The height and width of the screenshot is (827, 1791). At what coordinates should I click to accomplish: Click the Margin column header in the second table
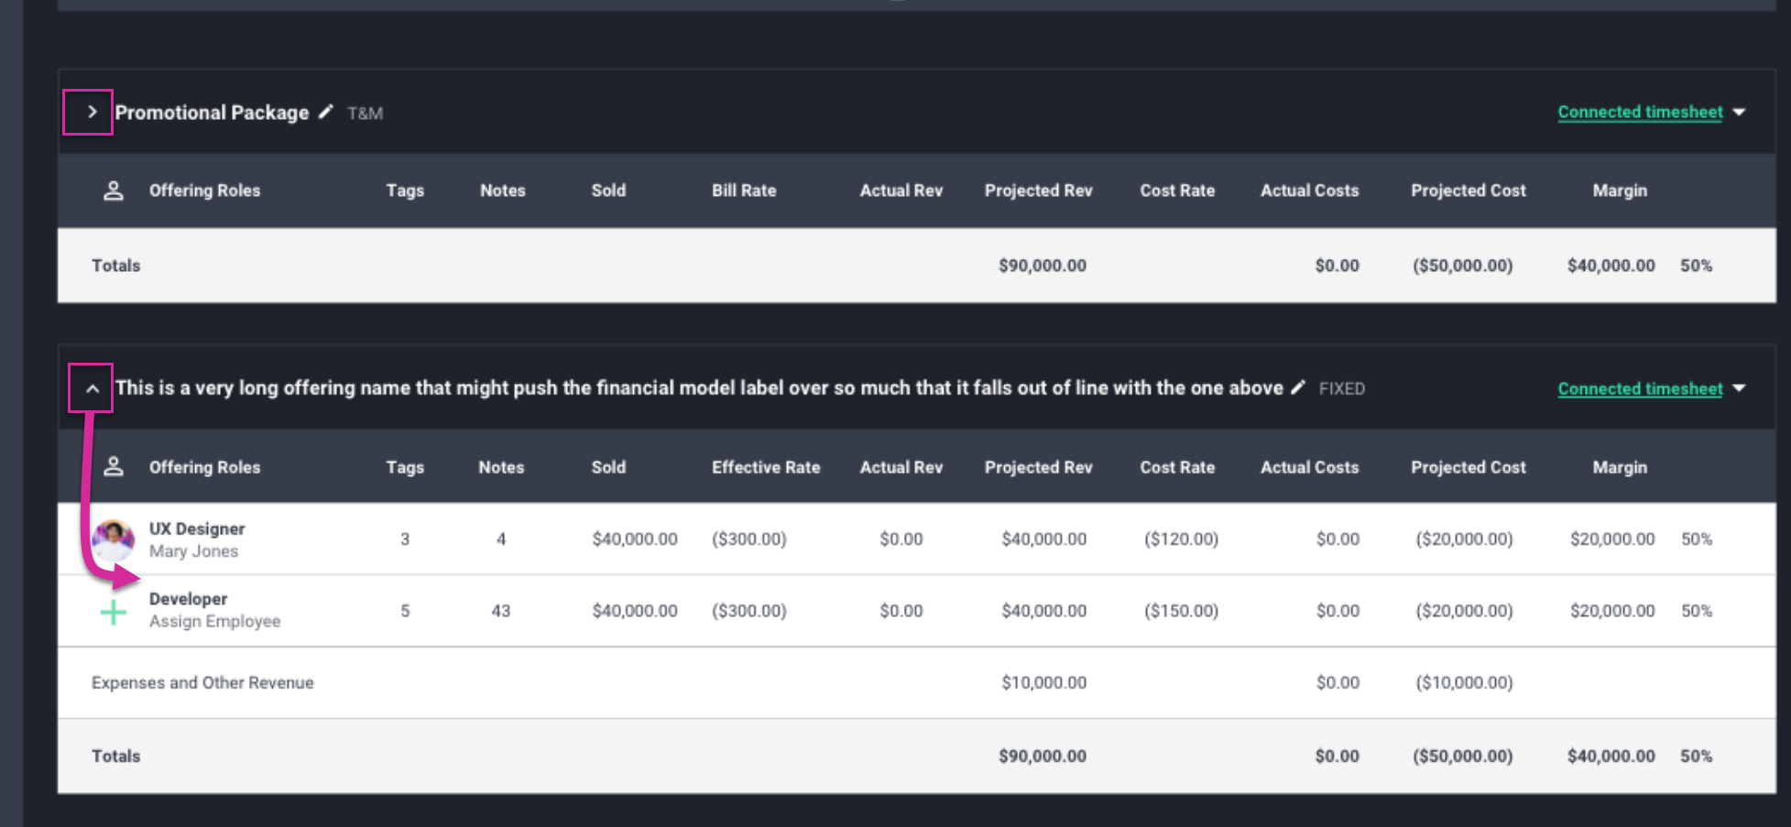[x=1620, y=467]
